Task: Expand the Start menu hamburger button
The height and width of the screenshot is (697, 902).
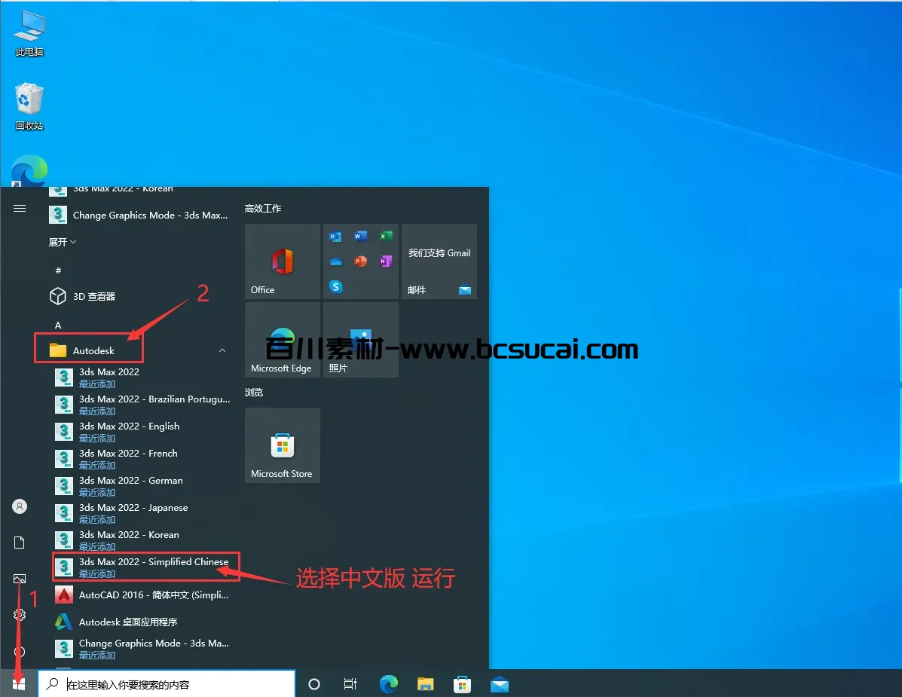Action: 19,208
